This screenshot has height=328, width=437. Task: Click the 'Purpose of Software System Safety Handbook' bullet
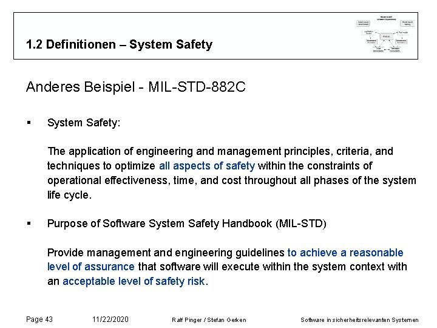[x=187, y=224]
